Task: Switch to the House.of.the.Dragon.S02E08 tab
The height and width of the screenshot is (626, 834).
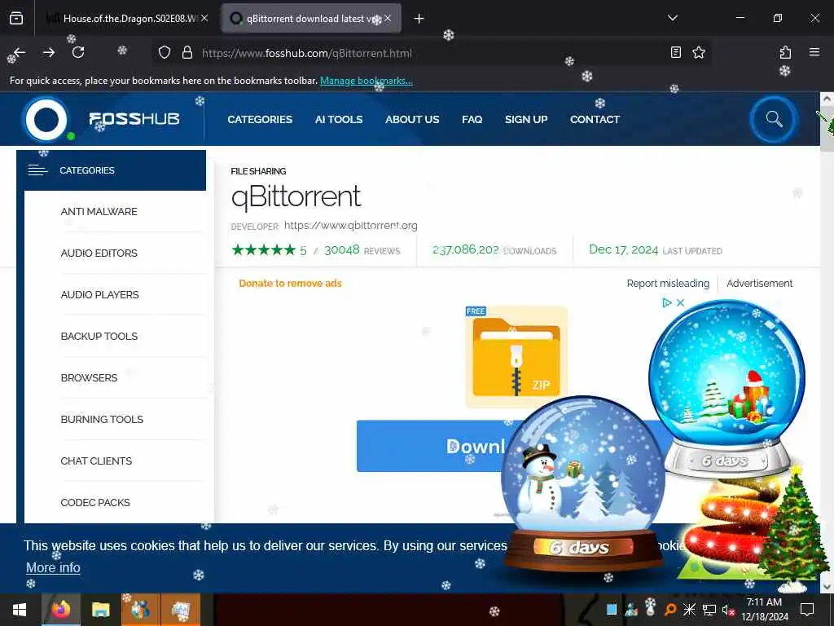Action: (x=126, y=19)
